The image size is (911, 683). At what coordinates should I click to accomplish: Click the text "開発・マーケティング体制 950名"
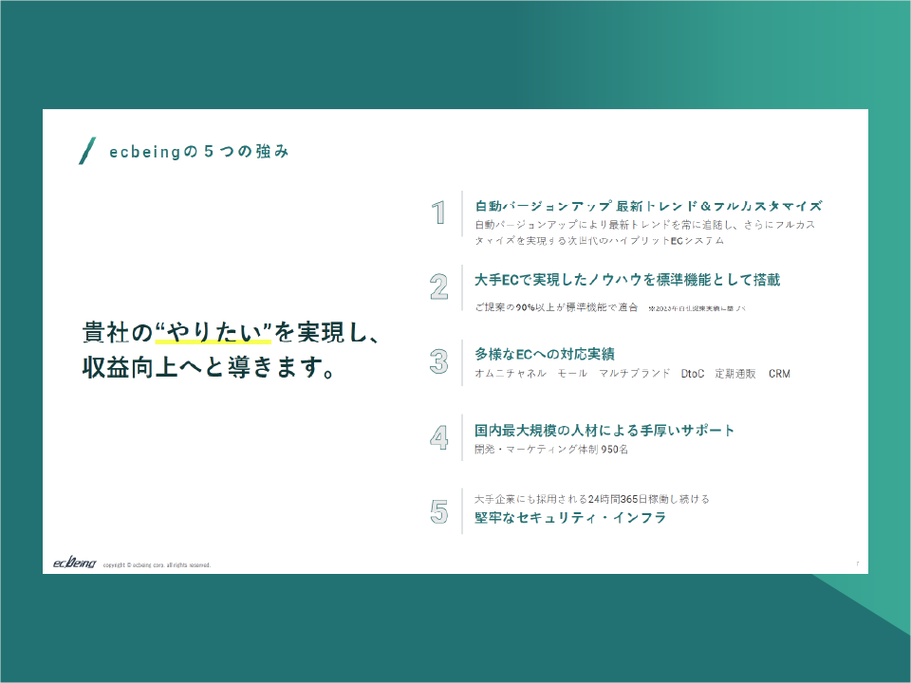click(x=551, y=449)
